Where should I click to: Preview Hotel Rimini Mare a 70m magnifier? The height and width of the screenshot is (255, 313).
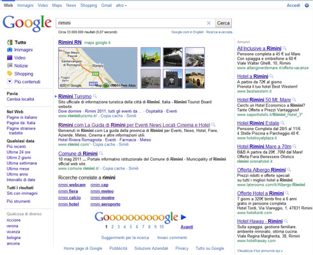(x=294, y=147)
